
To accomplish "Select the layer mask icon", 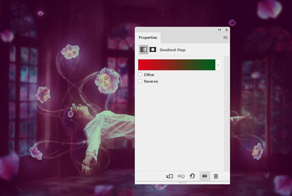I will point(153,50).
